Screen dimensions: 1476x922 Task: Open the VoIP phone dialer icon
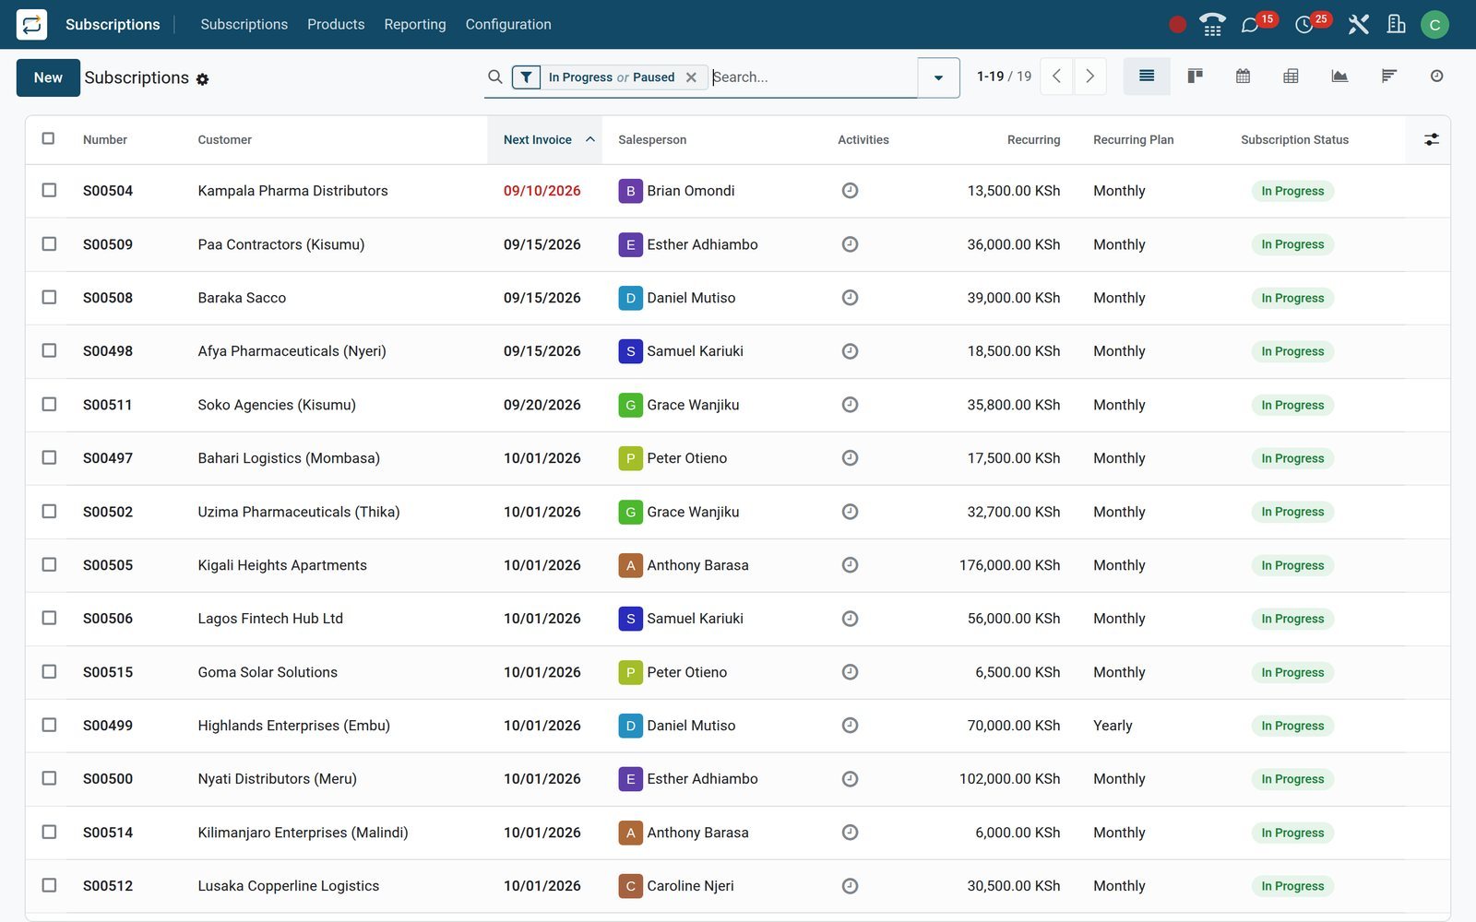1212,25
